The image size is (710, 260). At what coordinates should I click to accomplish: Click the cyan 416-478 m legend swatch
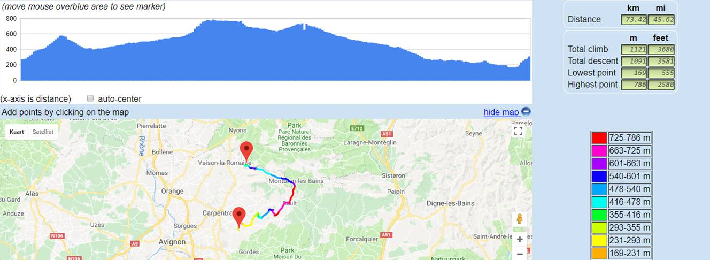tap(599, 202)
